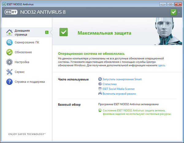Open the Сканирование ПК menu section

[27, 42]
